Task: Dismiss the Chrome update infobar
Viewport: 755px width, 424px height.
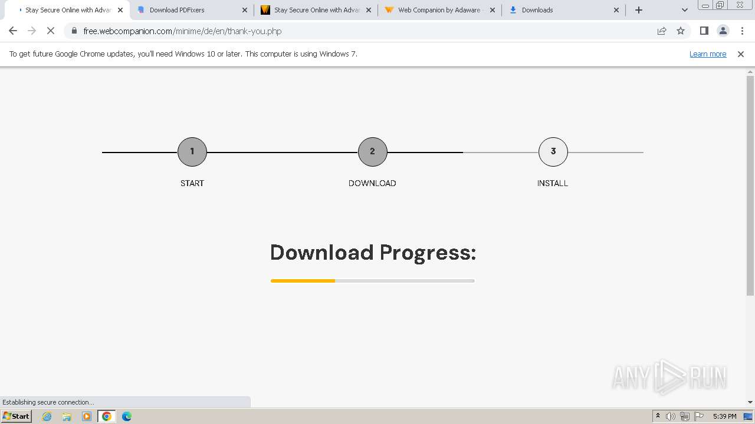Action: click(741, 54)
